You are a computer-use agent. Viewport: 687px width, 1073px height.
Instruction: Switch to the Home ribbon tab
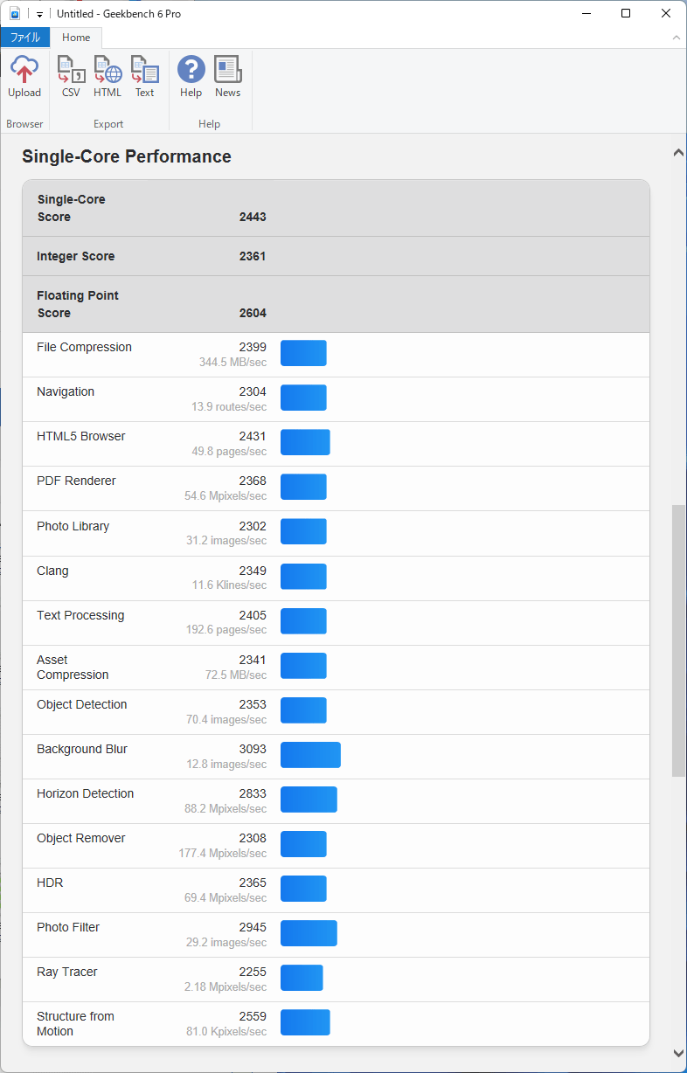pos(76,38)
